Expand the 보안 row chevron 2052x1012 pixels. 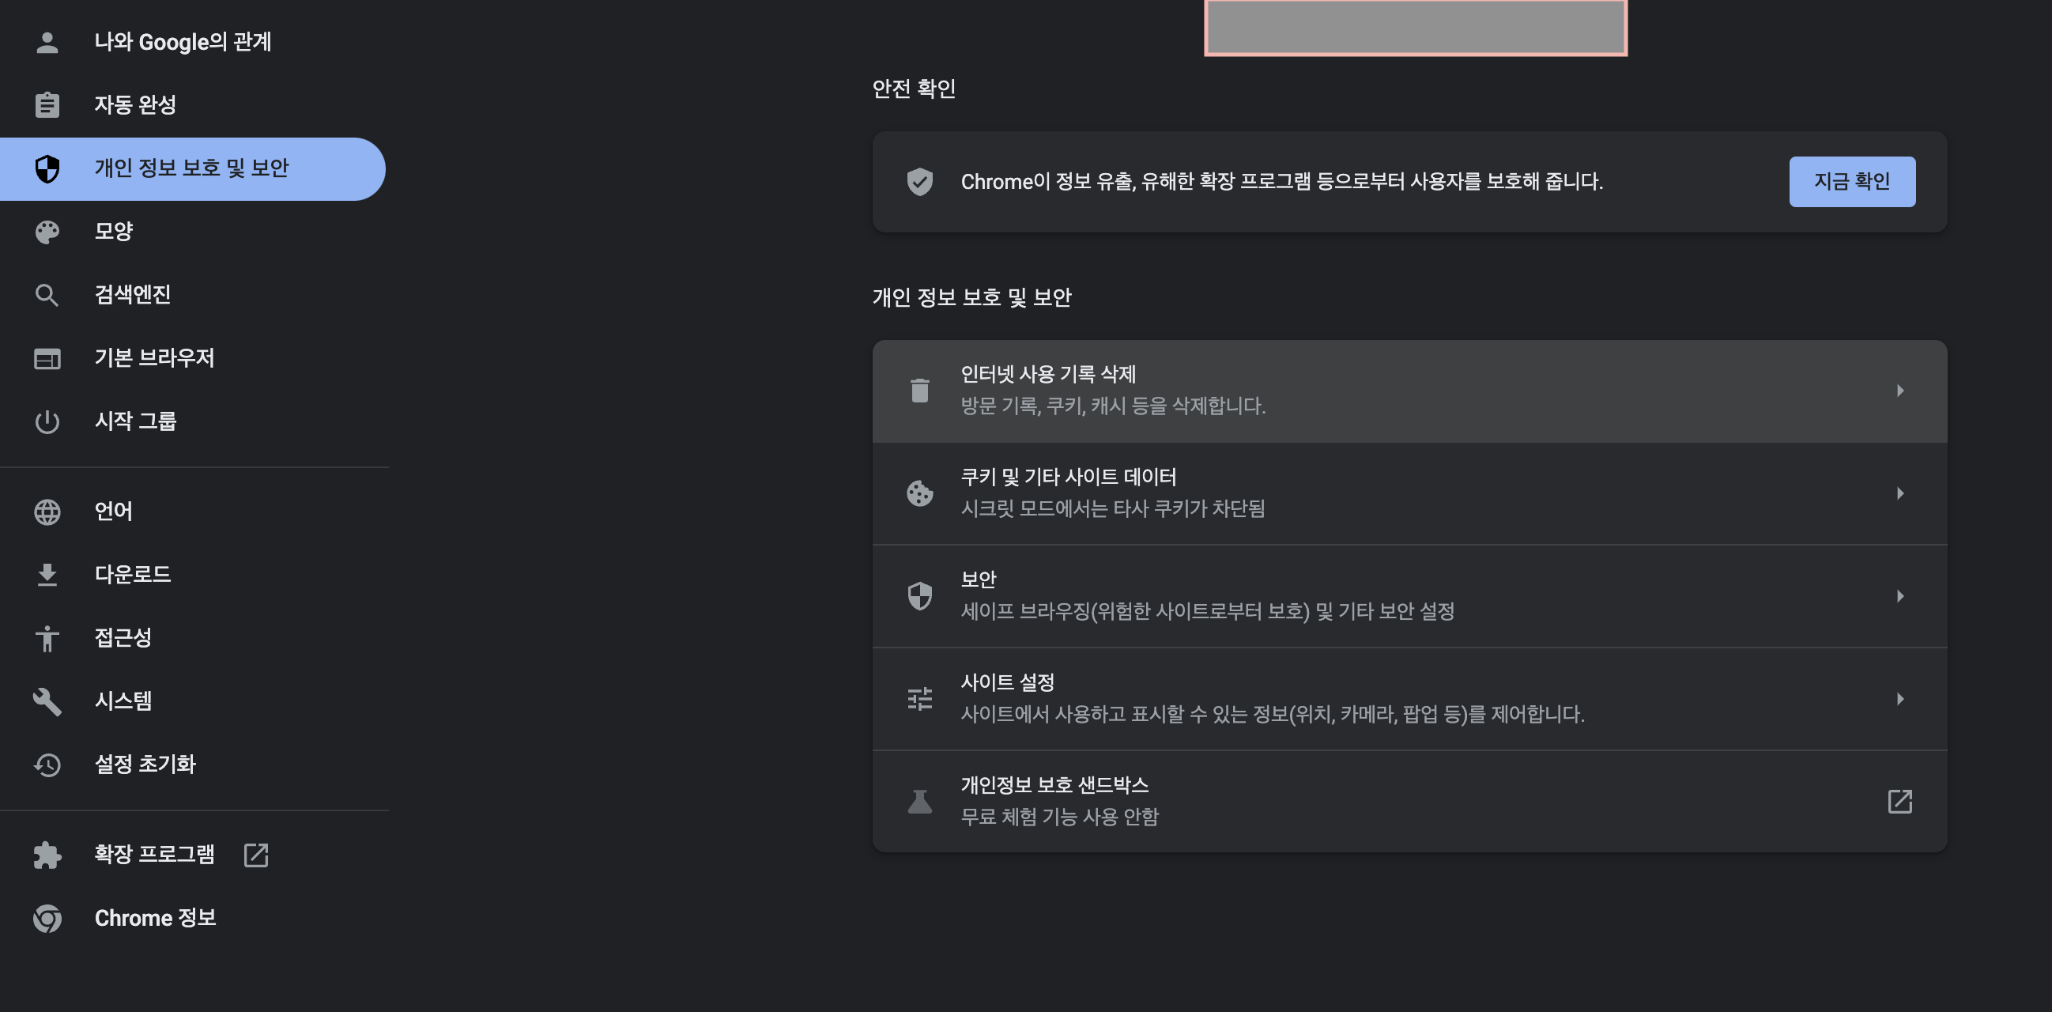(x=1900, y=596)
